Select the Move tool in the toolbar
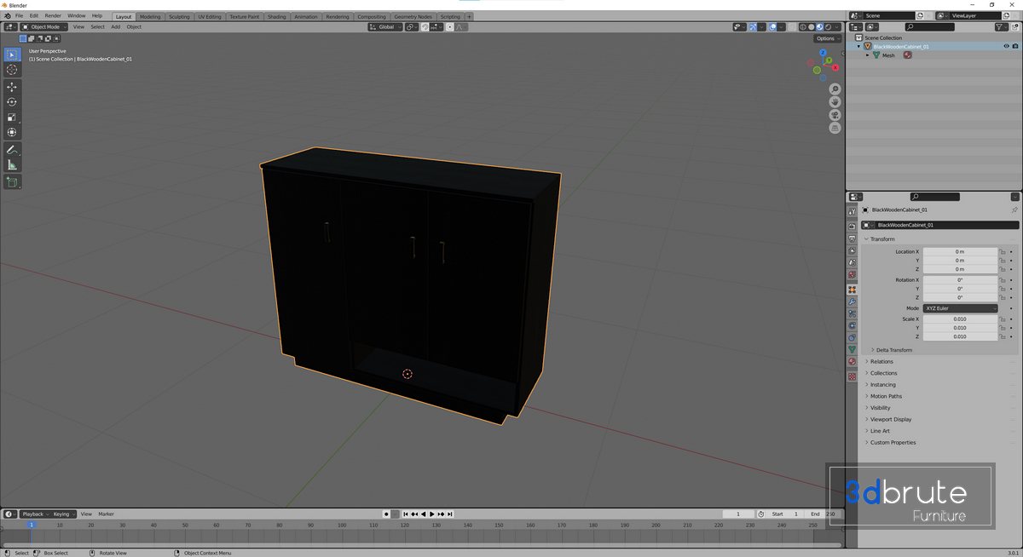The height and width of the screenshot is (557, 1023). click(12, 87)
